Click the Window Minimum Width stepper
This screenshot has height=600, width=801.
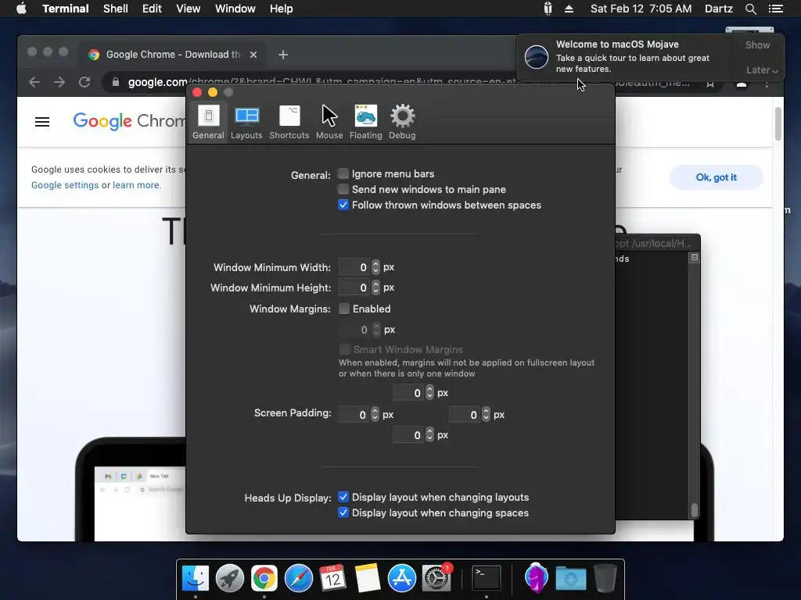click(376, 267)
